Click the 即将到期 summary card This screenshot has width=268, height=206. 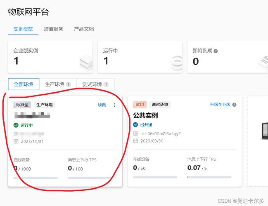click(228, 57)
